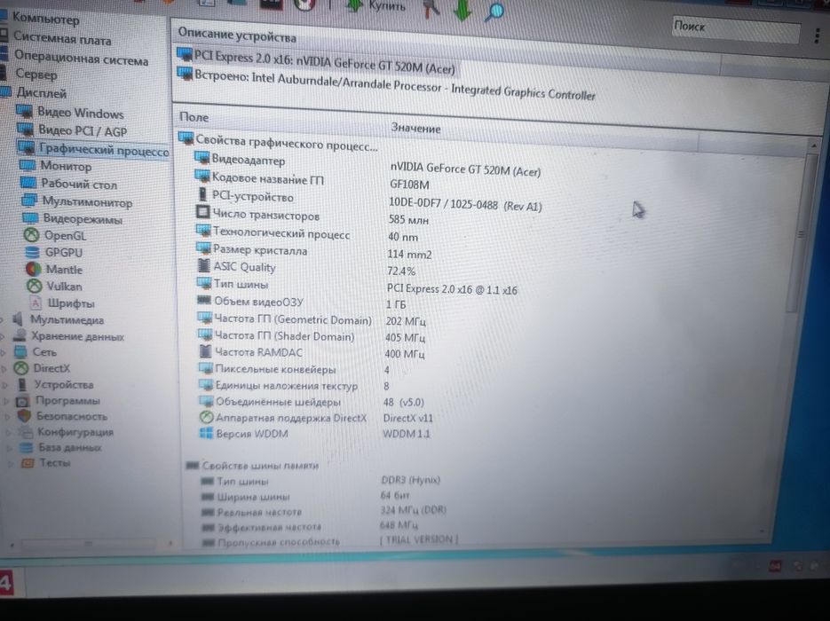Click the magnifier icon in the toolbar

coord(494,10)
